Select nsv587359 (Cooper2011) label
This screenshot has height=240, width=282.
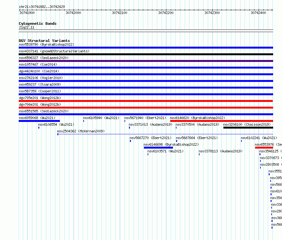[x=40, y=91]
